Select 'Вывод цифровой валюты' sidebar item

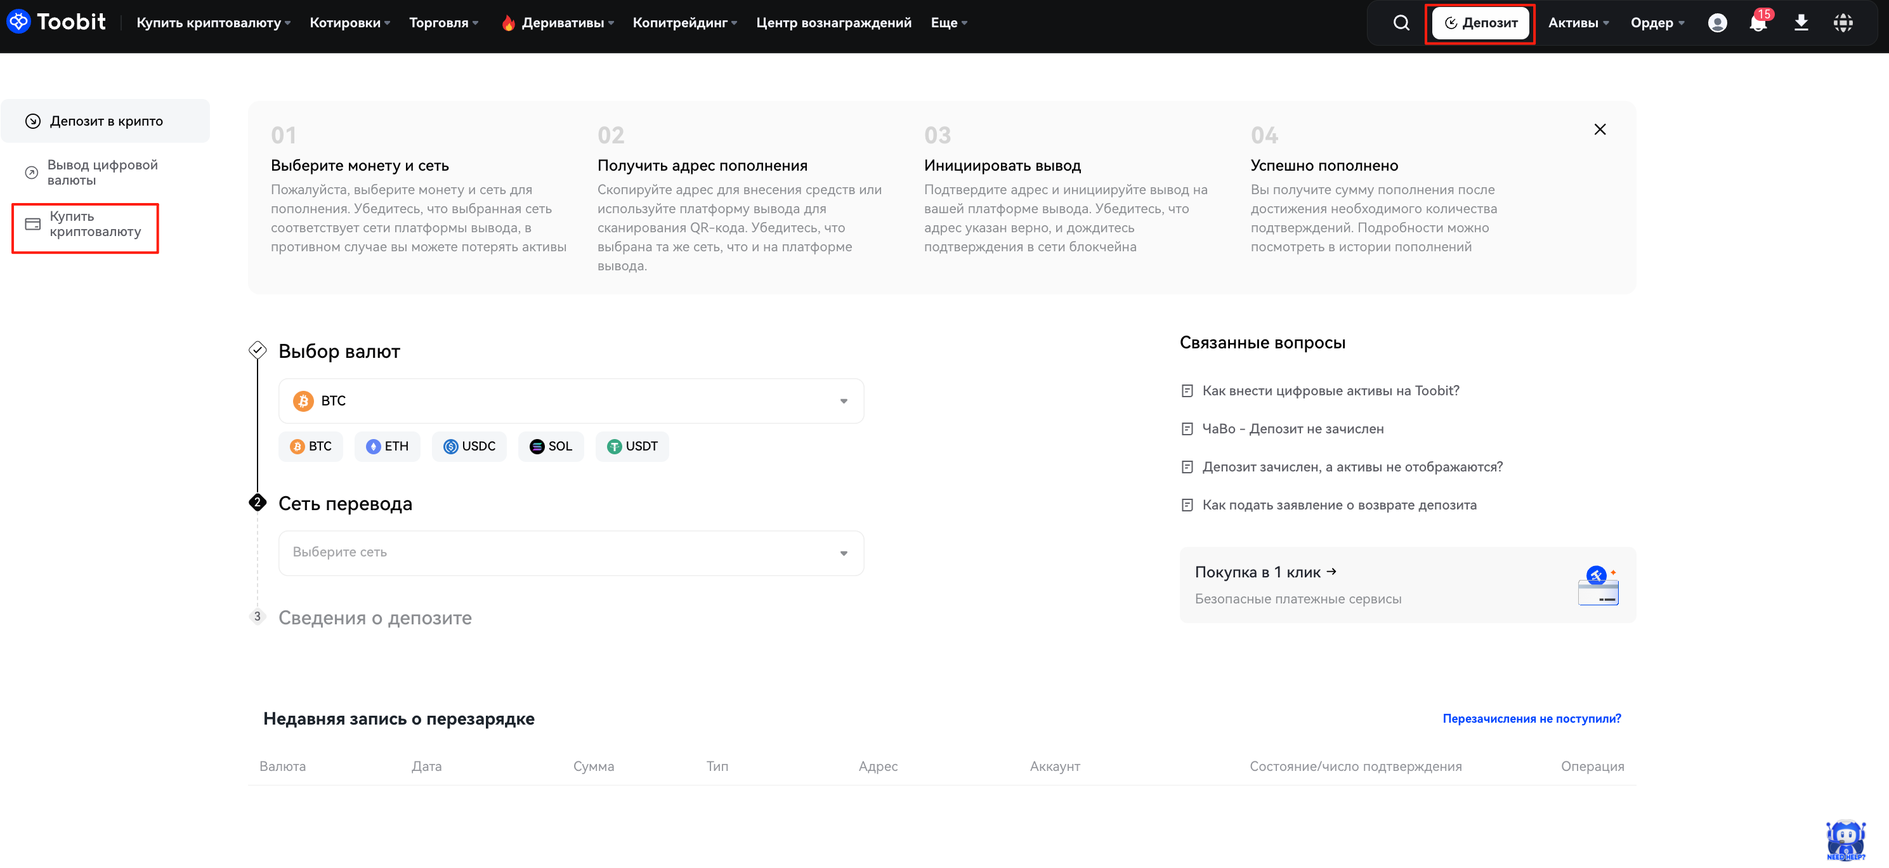(x=102, y=173)
